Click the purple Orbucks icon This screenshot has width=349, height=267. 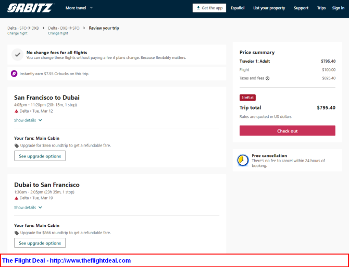pos(14,74)
